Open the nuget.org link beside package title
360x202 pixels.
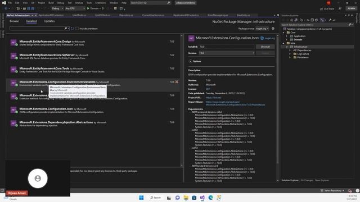(270, 38)
